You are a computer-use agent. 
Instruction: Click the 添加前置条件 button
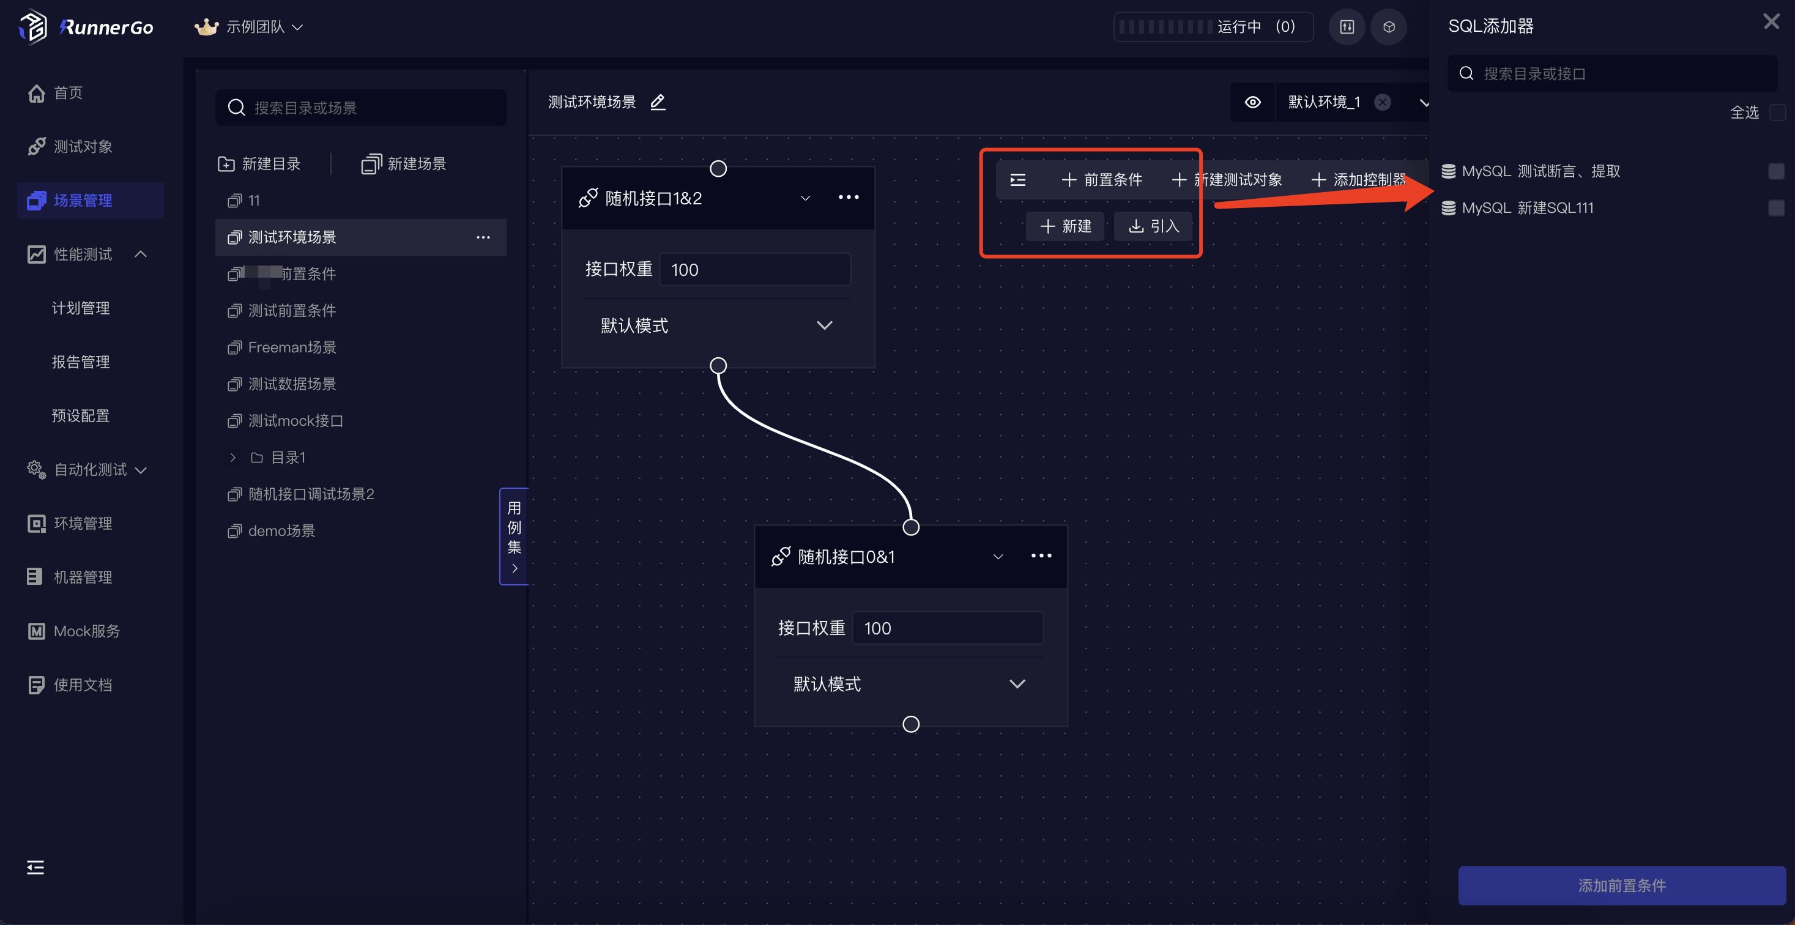[x=1622, y=886]
